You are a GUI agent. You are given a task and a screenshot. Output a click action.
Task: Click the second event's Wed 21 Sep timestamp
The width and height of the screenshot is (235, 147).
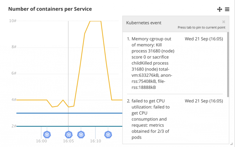[204, 101]
